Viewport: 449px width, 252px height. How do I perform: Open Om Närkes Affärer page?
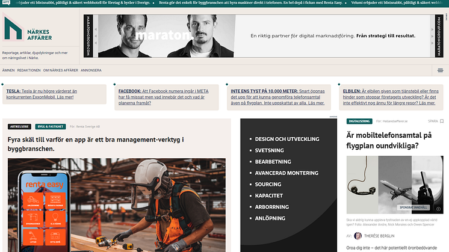[60, 70]
